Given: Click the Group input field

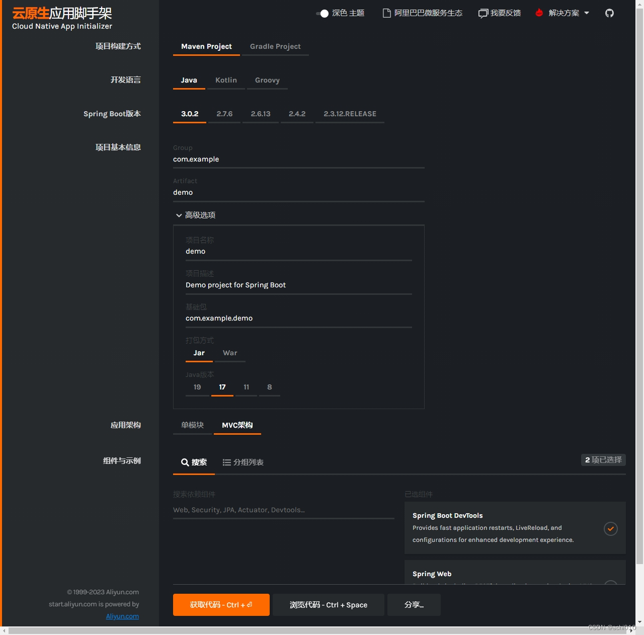Looking at the screenshot, I should pos(299,159).
